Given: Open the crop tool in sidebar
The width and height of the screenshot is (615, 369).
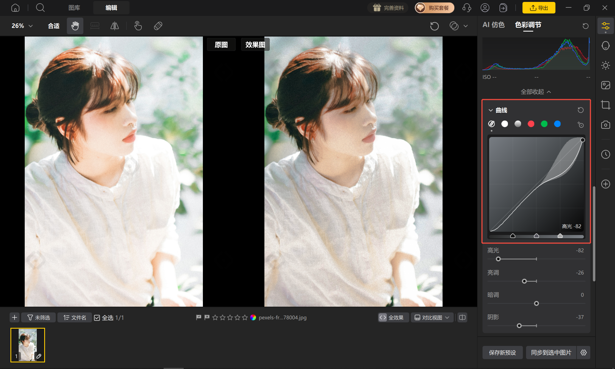Looking at the screenshot, I should [605, 105].
